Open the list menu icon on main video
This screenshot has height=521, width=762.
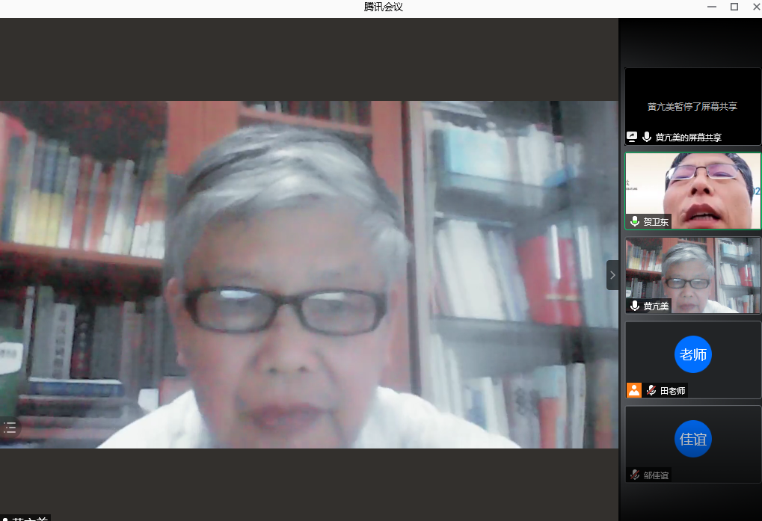pos(10,428)
